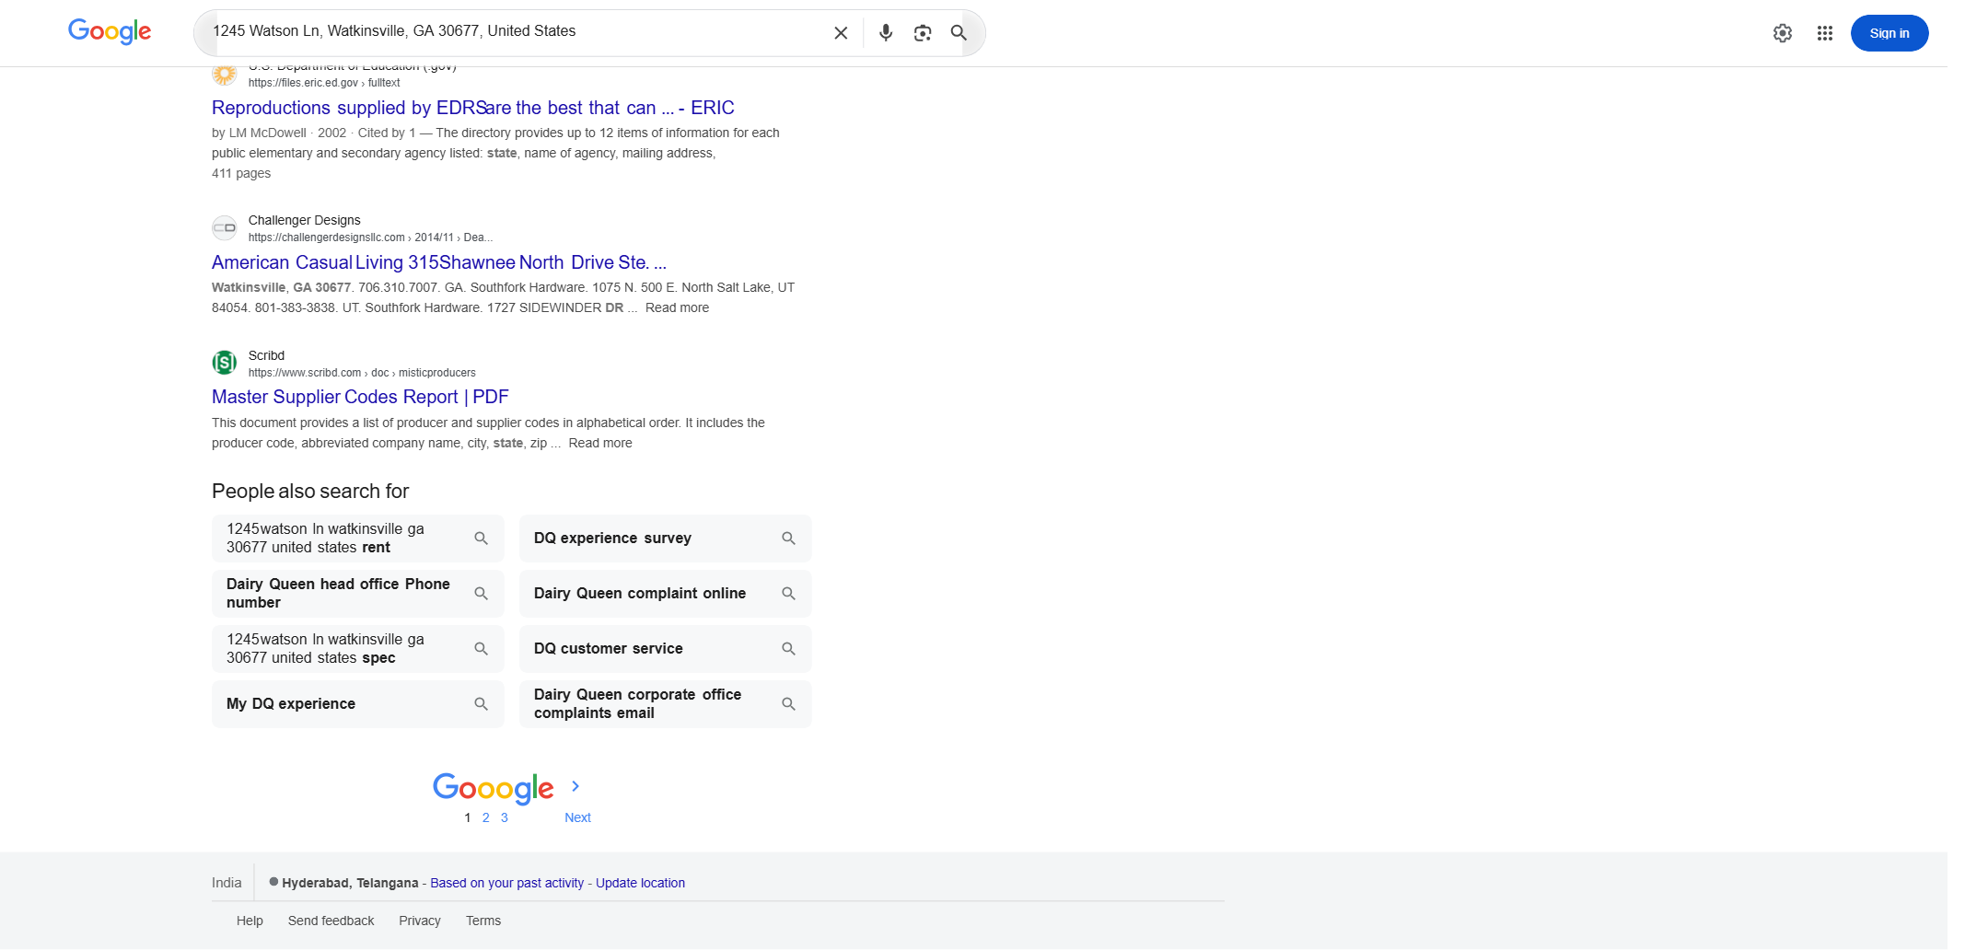Search related 'Dairy Queen complaint online'
This screenshot has height=950, width=1965.
point(666,594)
